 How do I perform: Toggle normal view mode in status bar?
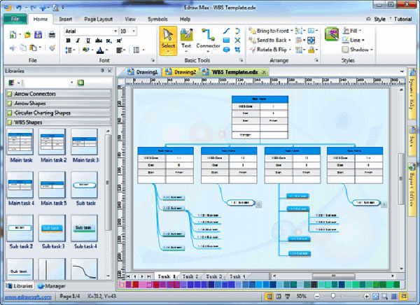coord(269,296)
